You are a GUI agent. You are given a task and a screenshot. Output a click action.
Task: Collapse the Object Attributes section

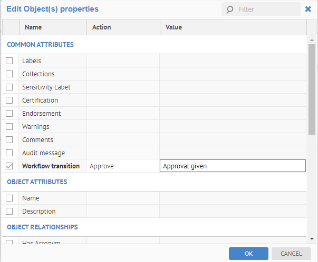(37, 182)
